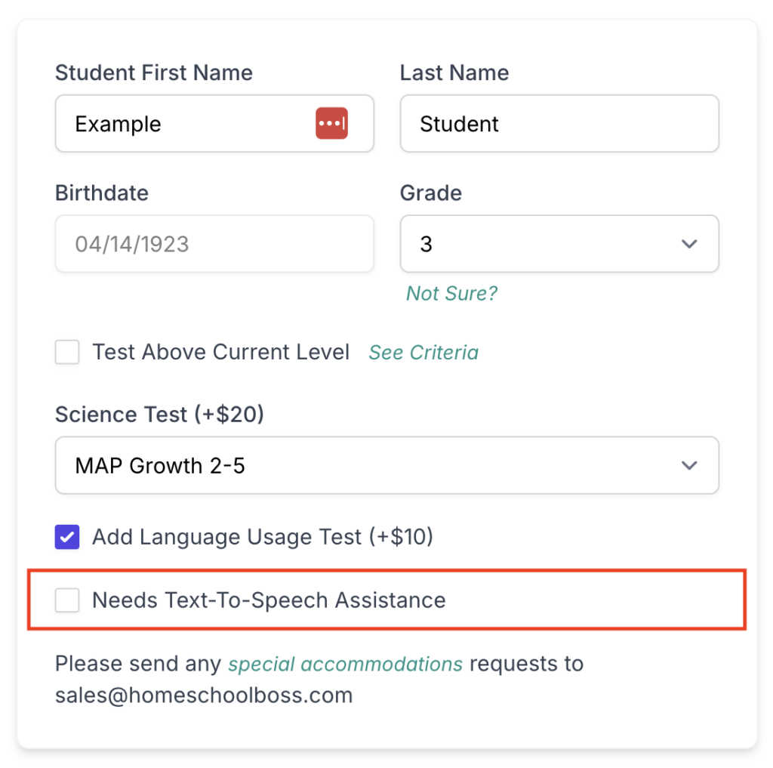Click the Science Test chevron arrow
773x768 pixels.
[x=688, y=465]
